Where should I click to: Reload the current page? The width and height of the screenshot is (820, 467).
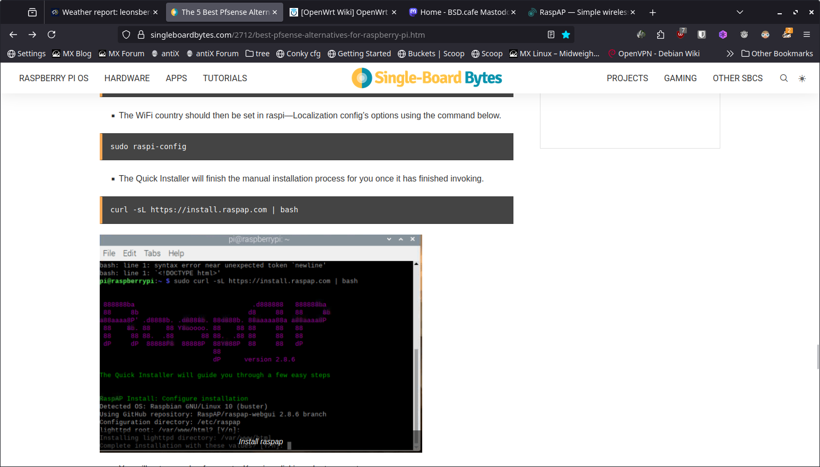pos(51,34)
